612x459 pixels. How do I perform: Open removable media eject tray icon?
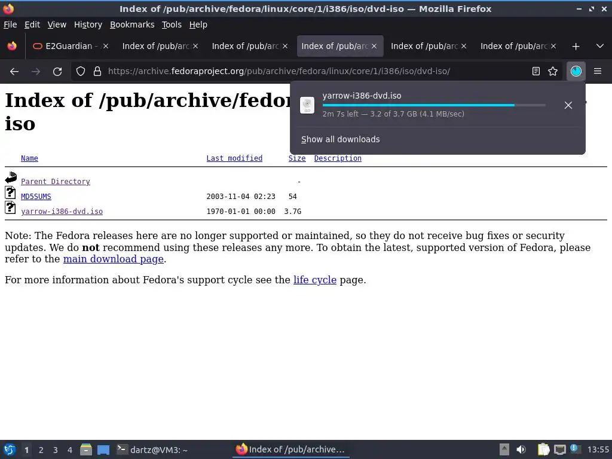[x=504, y=449]
